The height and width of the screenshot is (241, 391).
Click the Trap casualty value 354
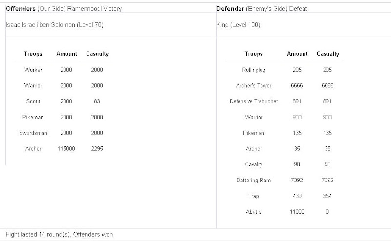327,196
